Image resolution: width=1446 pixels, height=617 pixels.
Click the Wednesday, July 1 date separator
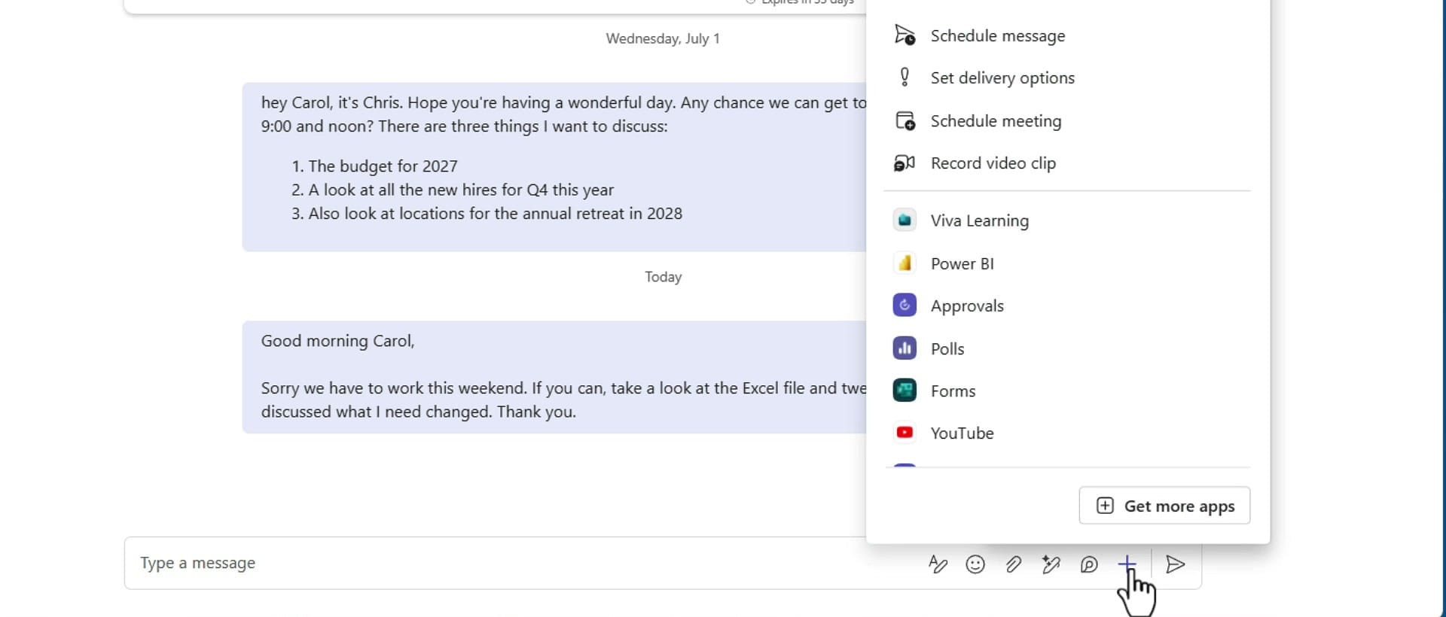pyautogui.click(x=663, y=38)
